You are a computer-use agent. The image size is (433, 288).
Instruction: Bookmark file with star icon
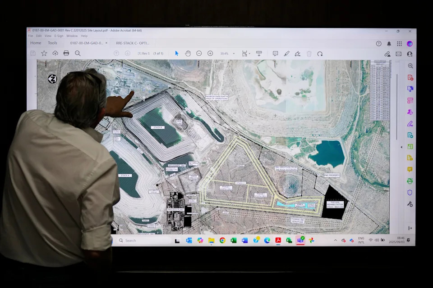pyautogui.click(x=44, y=53)
